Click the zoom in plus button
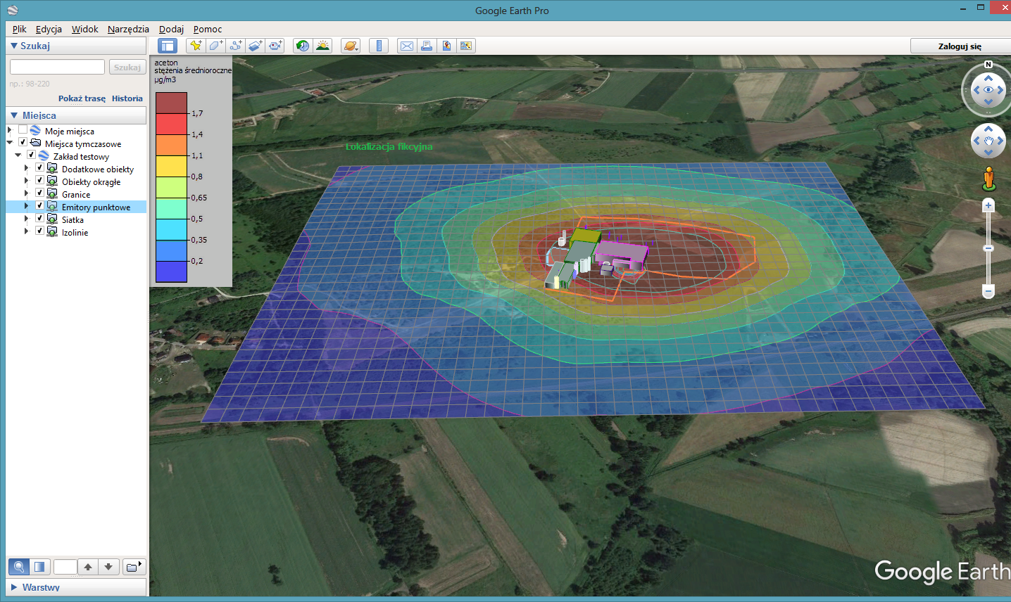Viewport: 1011px width, 602px height. [x=988, y=205]
